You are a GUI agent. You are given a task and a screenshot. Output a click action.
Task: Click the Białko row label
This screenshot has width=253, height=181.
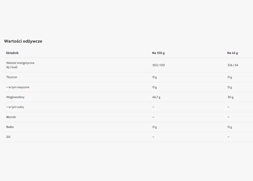[10, 127]
